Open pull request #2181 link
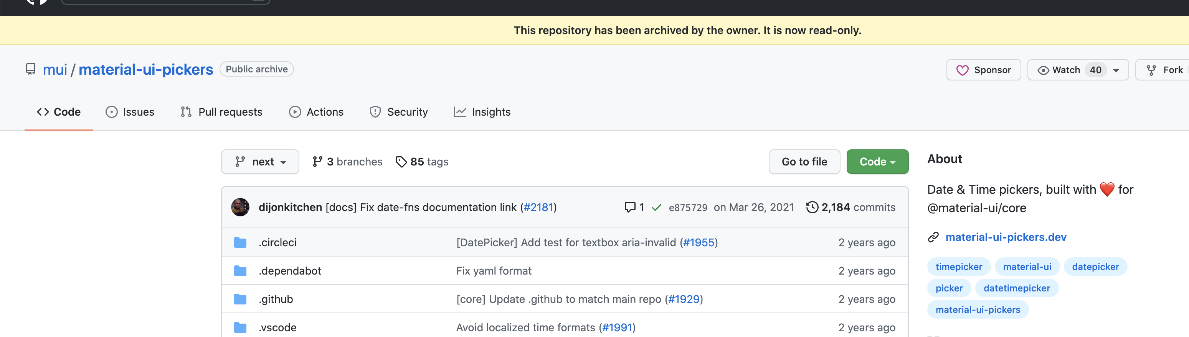 pyautogui.click(x=538, y=207)
